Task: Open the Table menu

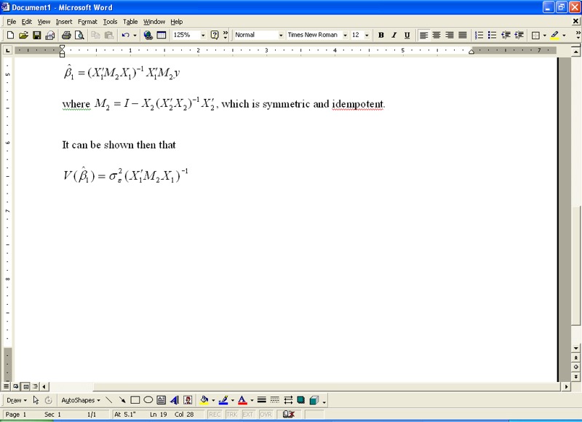Action: pos(130,22)
